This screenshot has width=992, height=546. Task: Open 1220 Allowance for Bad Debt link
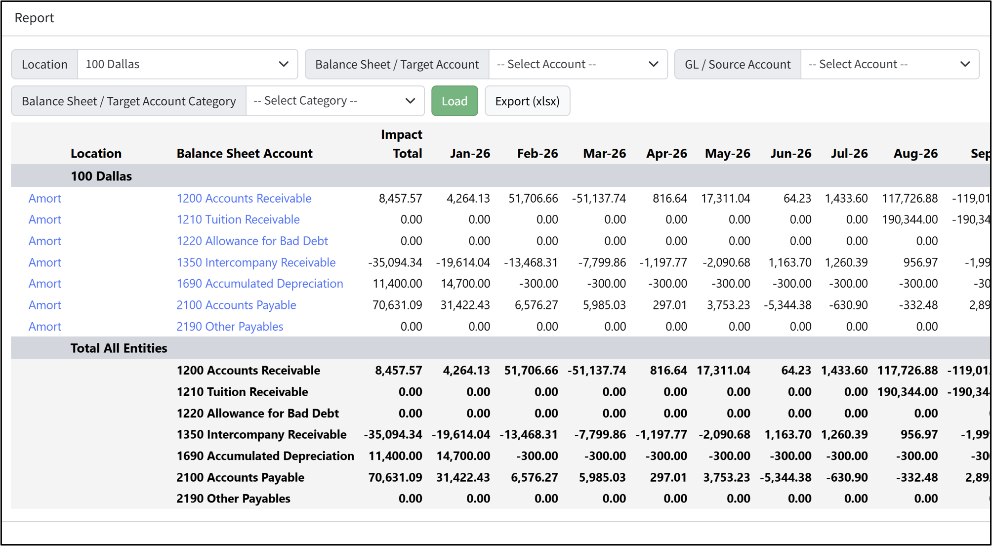coord(252,241)
